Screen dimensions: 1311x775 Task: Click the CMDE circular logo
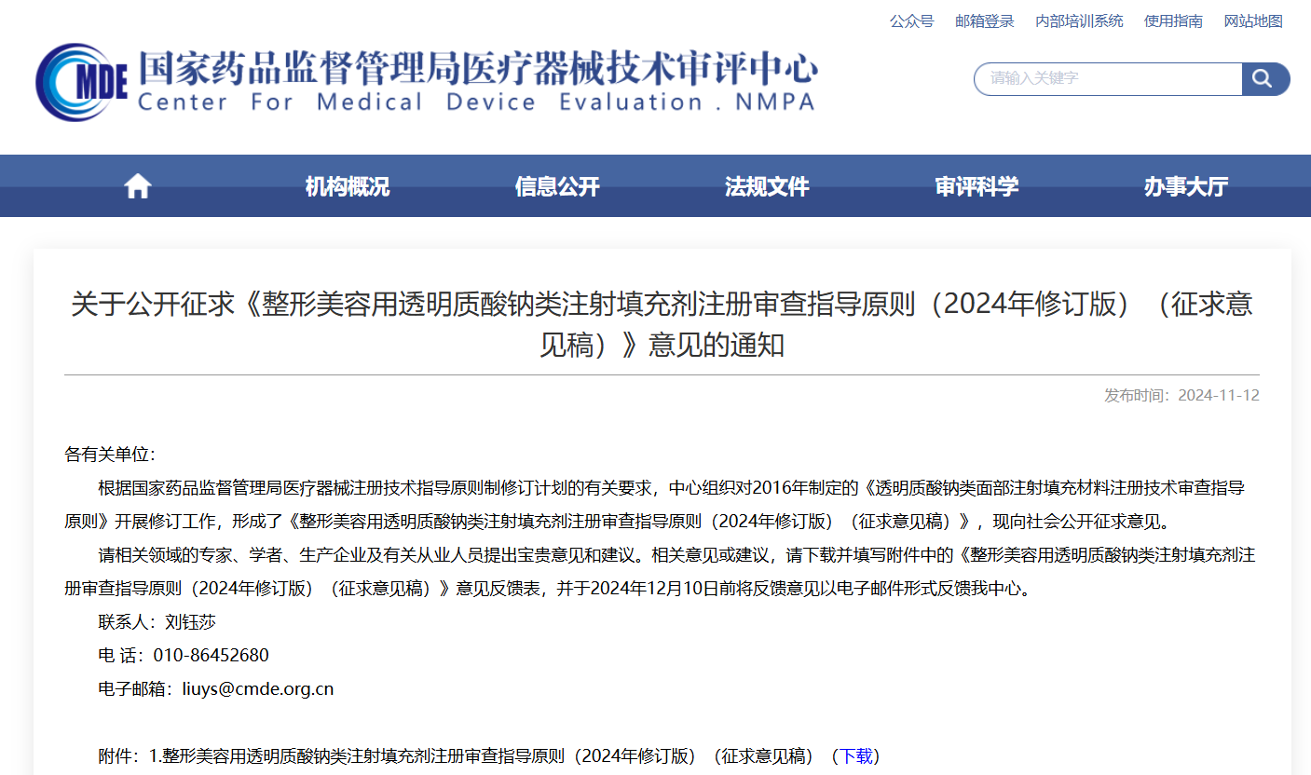(81, 82)
